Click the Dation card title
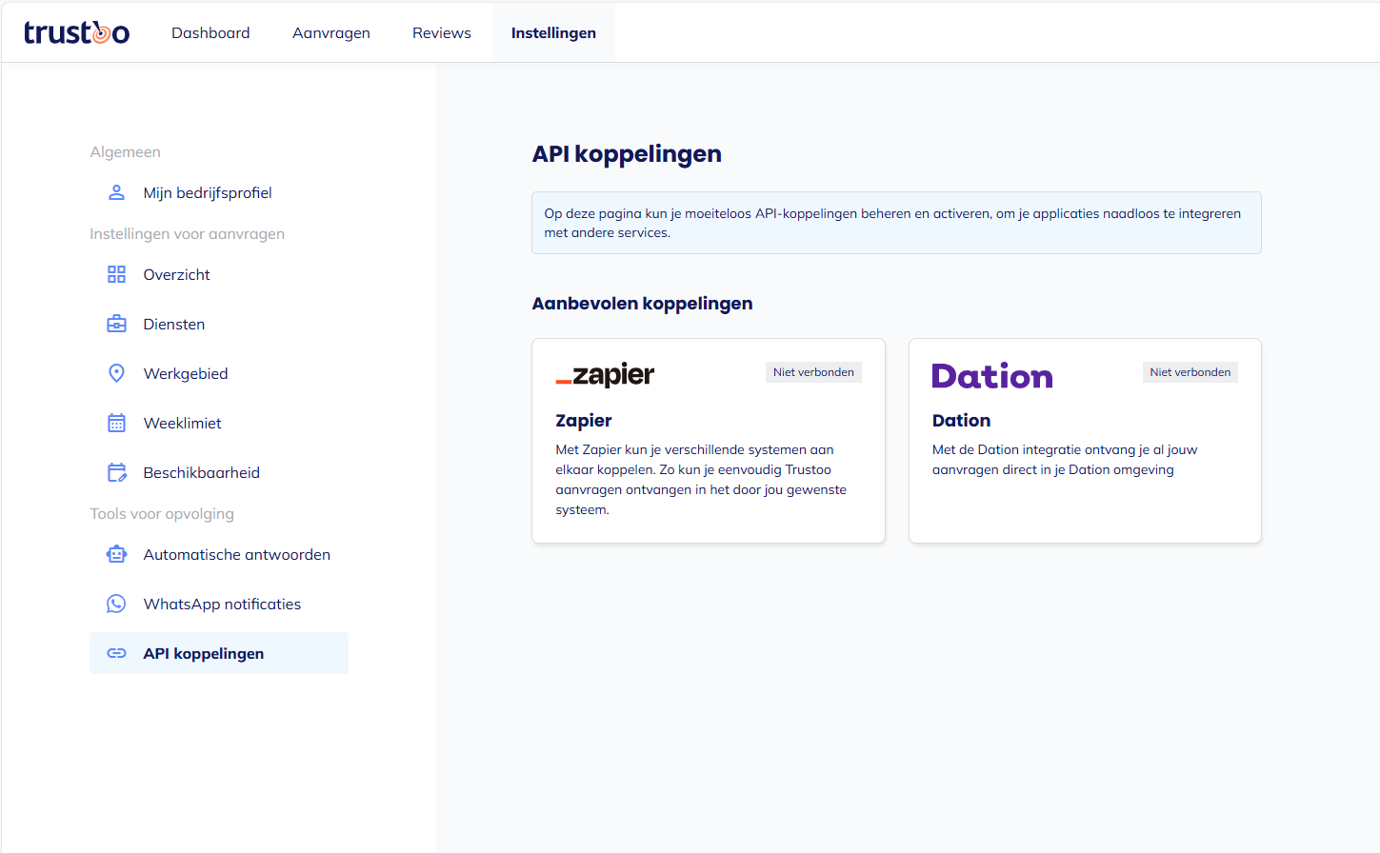Viewport: 1380px width, 853px height. [x=961, y=421]
